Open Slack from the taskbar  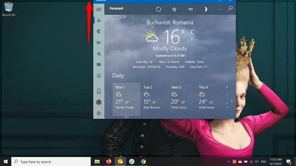pyautogui.click(x=132, y=161)
